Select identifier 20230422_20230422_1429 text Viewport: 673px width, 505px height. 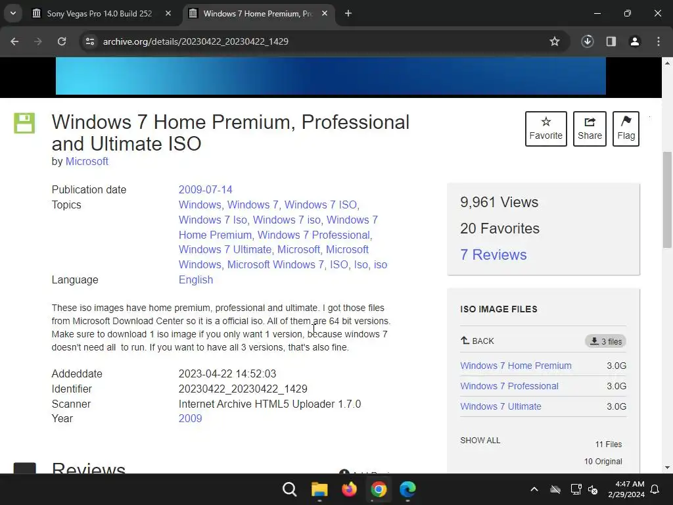[243, 389]
